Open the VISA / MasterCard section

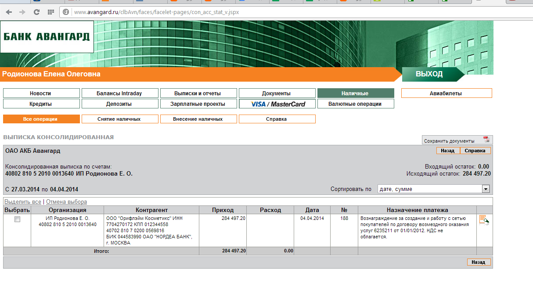[x=277, y=104]
